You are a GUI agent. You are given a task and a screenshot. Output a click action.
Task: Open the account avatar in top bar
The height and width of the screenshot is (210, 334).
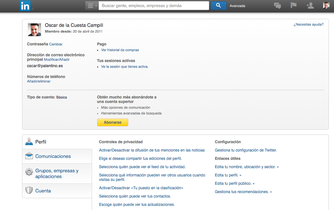click(x=326, y=5)
